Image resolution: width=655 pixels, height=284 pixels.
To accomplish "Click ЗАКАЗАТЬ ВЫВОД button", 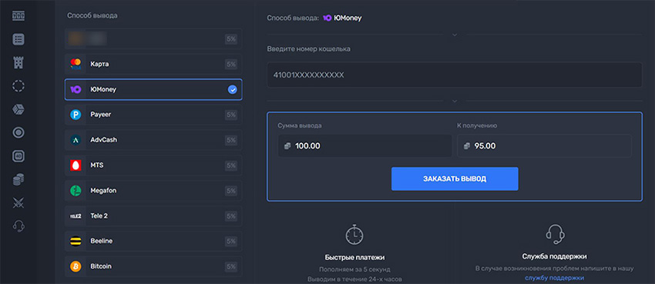I will click(x=455, y=179).
